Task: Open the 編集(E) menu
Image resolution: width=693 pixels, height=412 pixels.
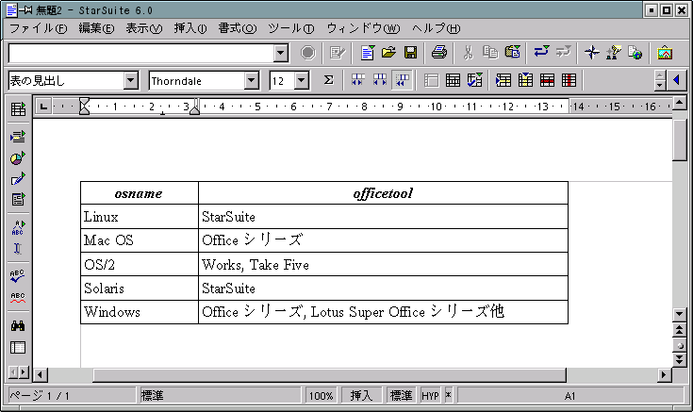Action: pos(96,28)
